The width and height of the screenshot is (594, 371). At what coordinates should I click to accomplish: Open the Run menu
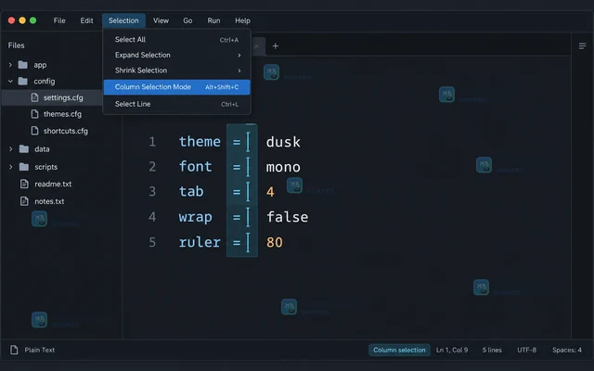point(213,20)
